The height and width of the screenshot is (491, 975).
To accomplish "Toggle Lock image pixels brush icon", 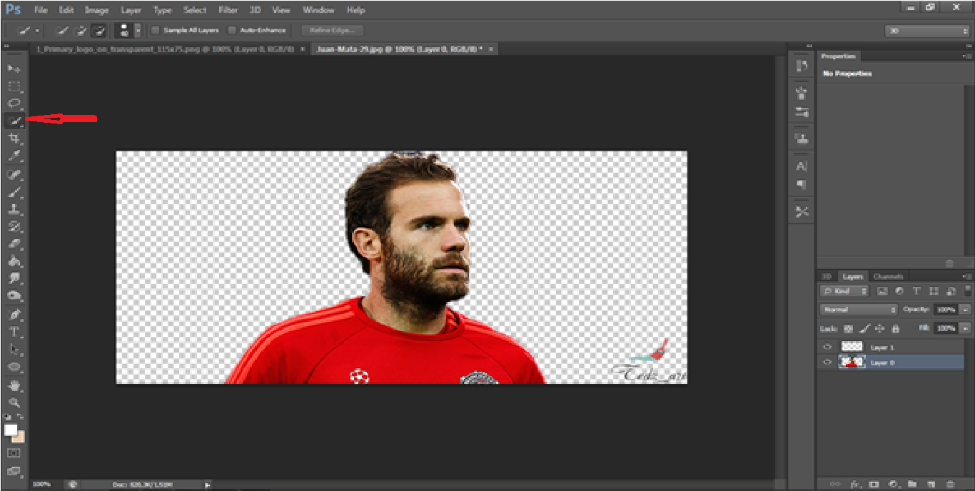I will (864, 329).
